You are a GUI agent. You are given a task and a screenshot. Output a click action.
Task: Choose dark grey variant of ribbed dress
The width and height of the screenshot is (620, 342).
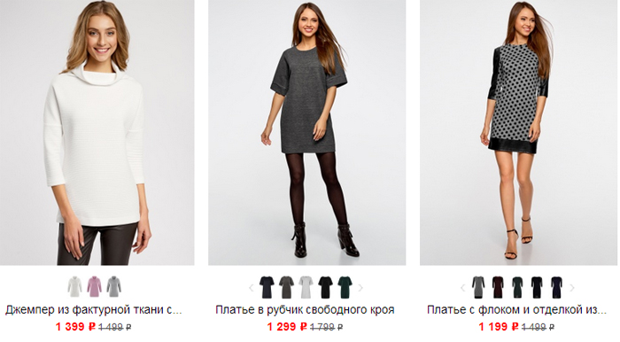(286, 287)
